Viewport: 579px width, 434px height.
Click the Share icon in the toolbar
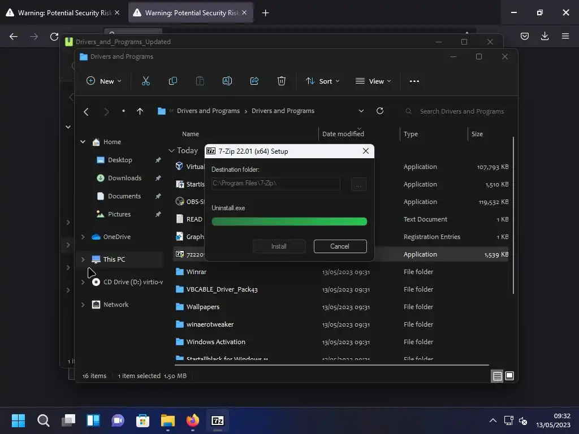[x=254, y=81]
